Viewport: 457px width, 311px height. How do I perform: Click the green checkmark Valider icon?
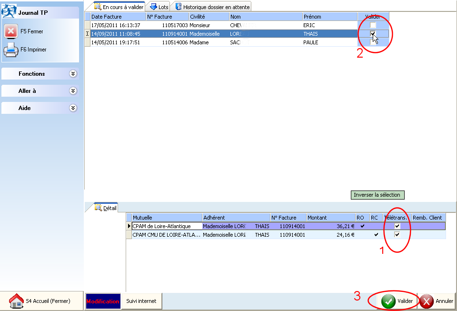click(x=388, y=301)
